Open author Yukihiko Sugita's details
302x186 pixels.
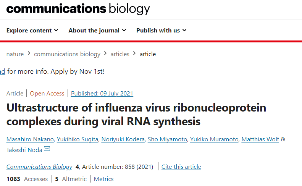pos(78,139)
